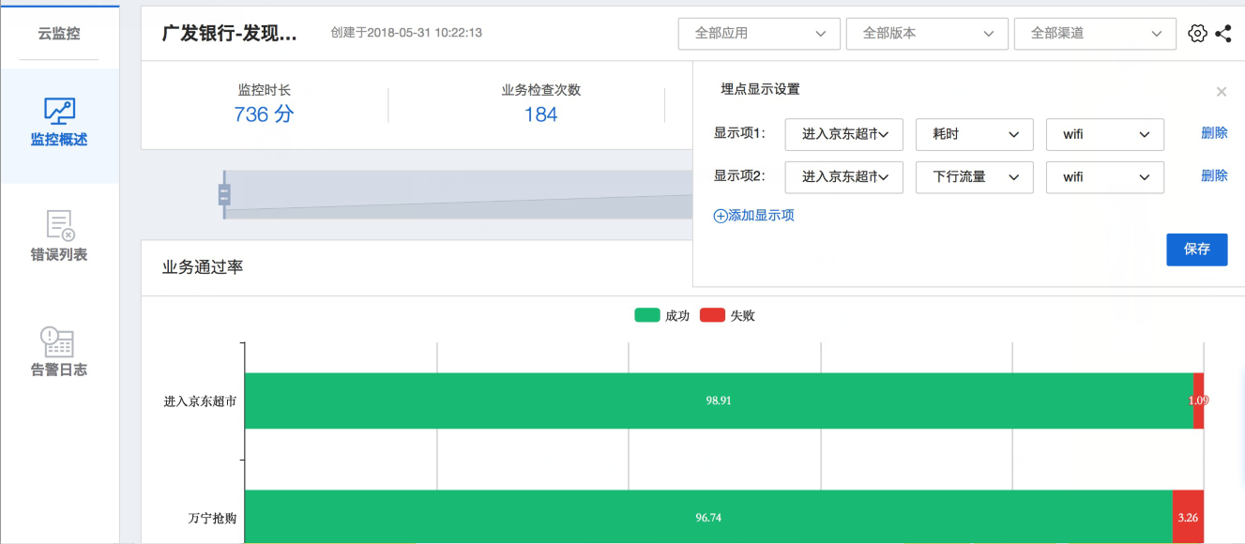This screenshot has height=544, width=1245.
Task: Open the 全部渠道 dropdown
Action: (1095, 34)
